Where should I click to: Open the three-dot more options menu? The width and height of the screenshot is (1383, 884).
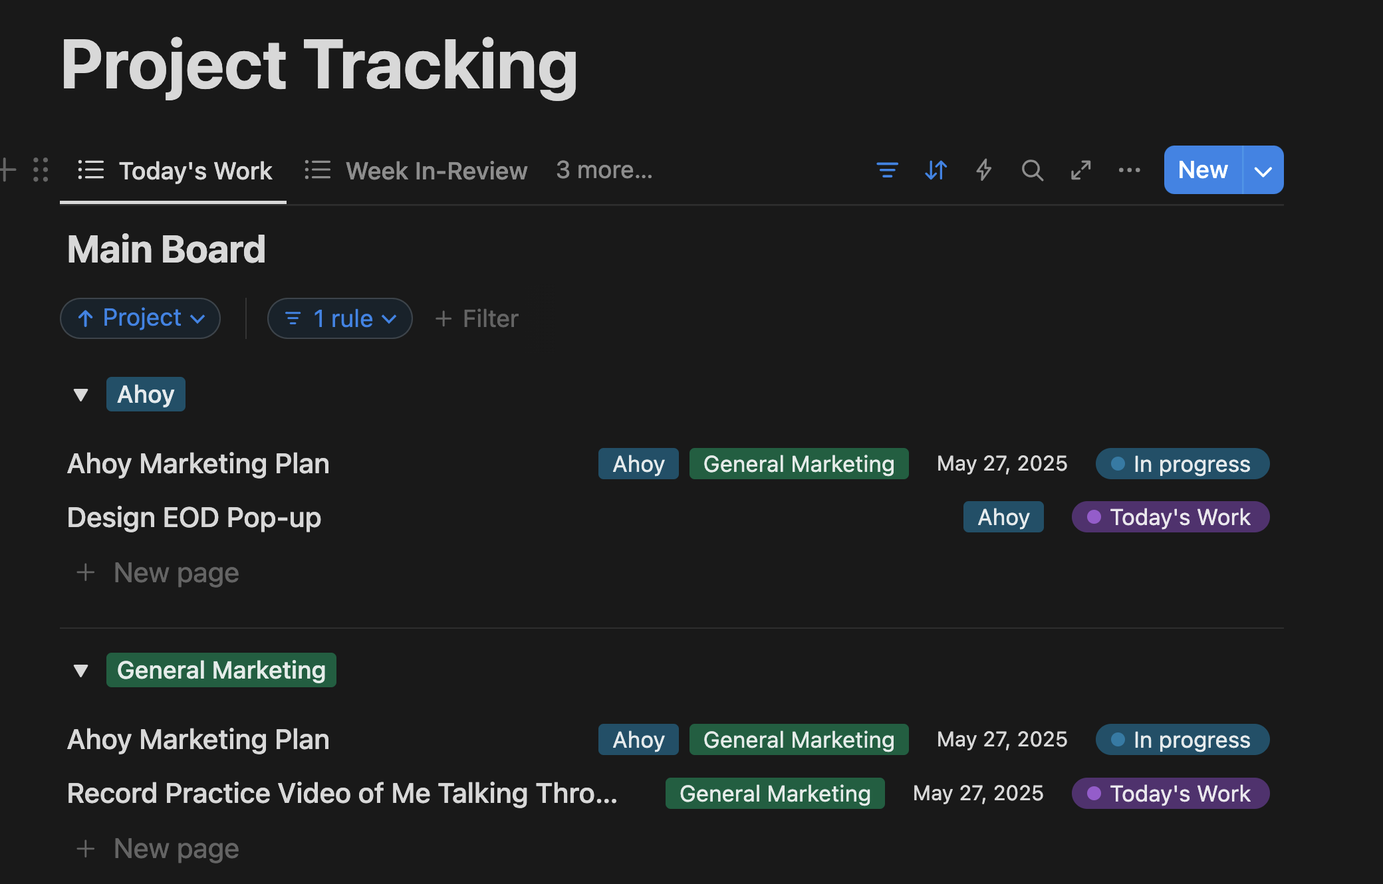coord(1129,170)
